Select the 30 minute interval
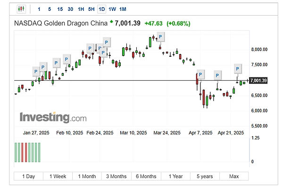Viewport: 283px width, 189px height. coord(70,9)
